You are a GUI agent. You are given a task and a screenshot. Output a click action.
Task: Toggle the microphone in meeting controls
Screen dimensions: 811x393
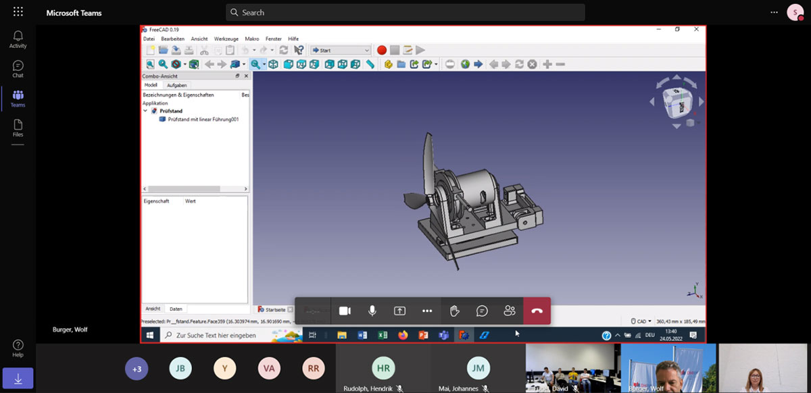[x=372, y=311]
